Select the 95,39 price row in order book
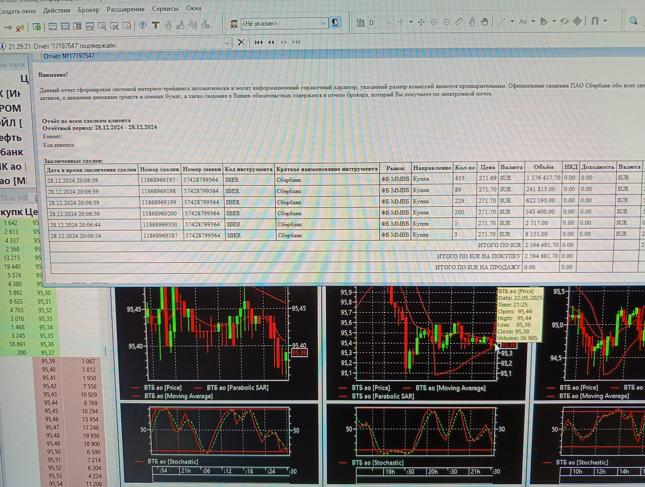The height and width of the screenshot is (487, 645). coord(48,361)
